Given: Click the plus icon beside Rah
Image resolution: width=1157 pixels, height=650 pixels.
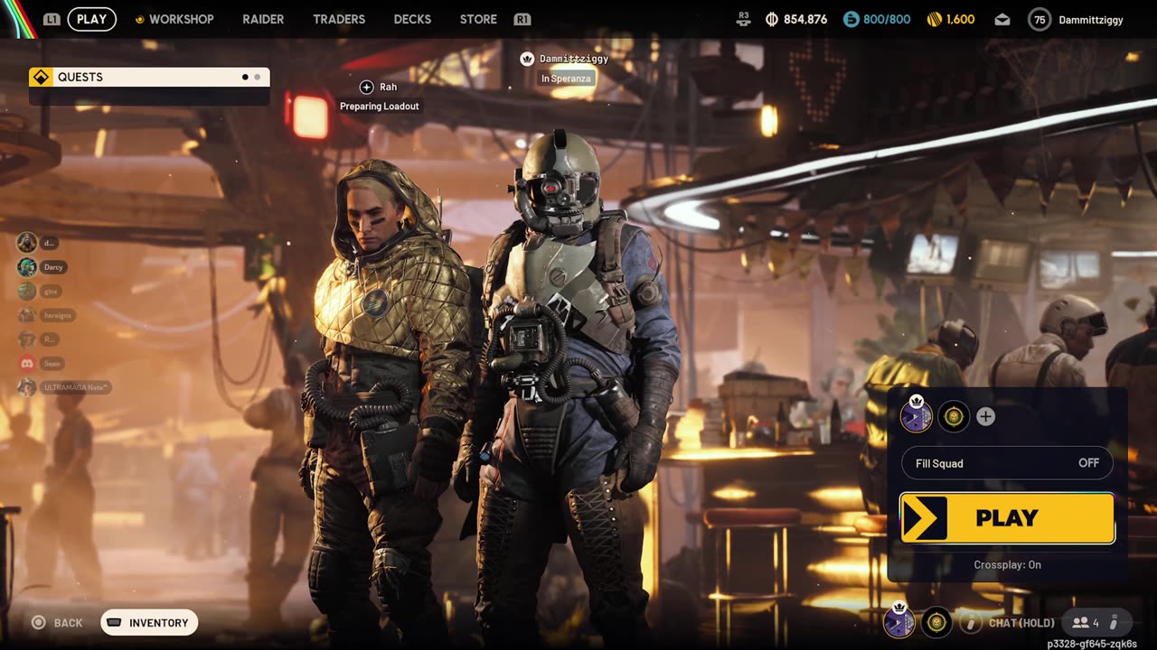Looking at the screenshot, I should 366,87.
